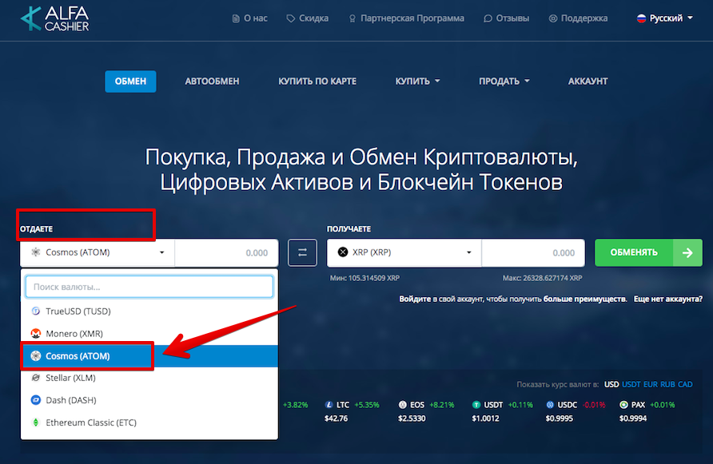This screenshot has width=713, height=464.
Task: Click the Мин: 105.314509 XRP text
Action: [x=364, y=278]
